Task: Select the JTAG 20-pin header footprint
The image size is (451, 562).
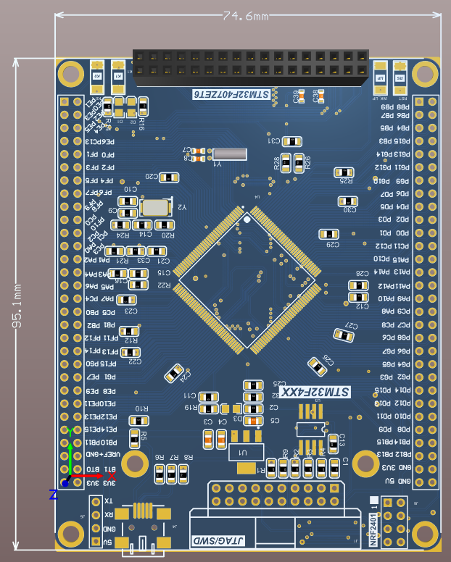Action: point(276,495)
